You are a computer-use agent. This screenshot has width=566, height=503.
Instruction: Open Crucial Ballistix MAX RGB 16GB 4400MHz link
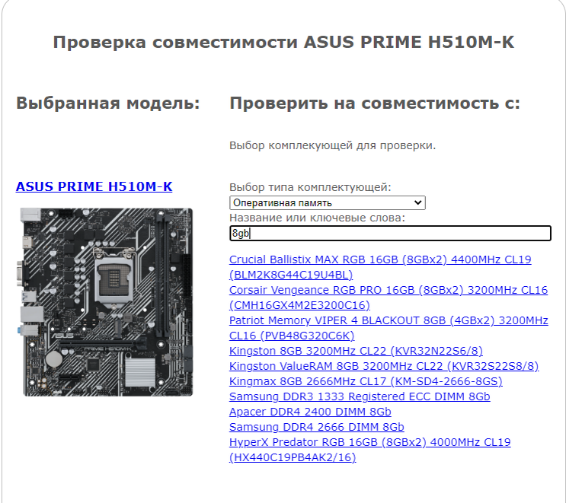tap(380, 267)
